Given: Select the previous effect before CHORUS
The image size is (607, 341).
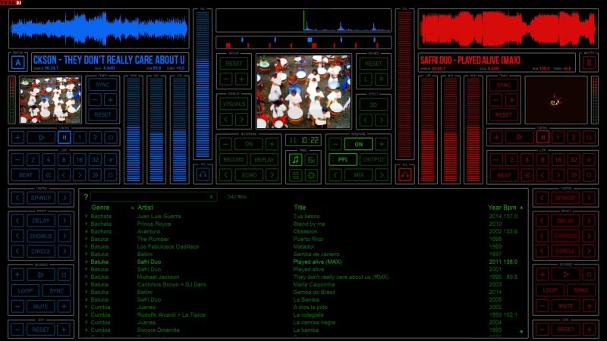Looking at the screenshot, I should [x=17, y=236].
